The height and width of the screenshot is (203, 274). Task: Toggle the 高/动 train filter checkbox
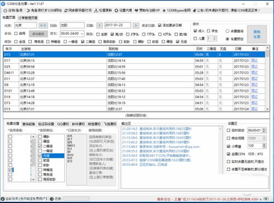tap(112, 34)
